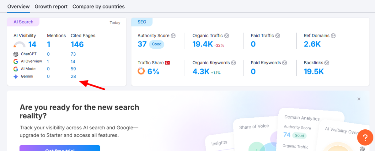375x151 pixels.
Task: Click the Cited Pages column header
Action: [x=83, y=36]
